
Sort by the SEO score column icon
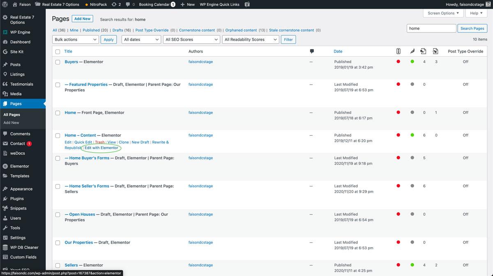point(398,51)
